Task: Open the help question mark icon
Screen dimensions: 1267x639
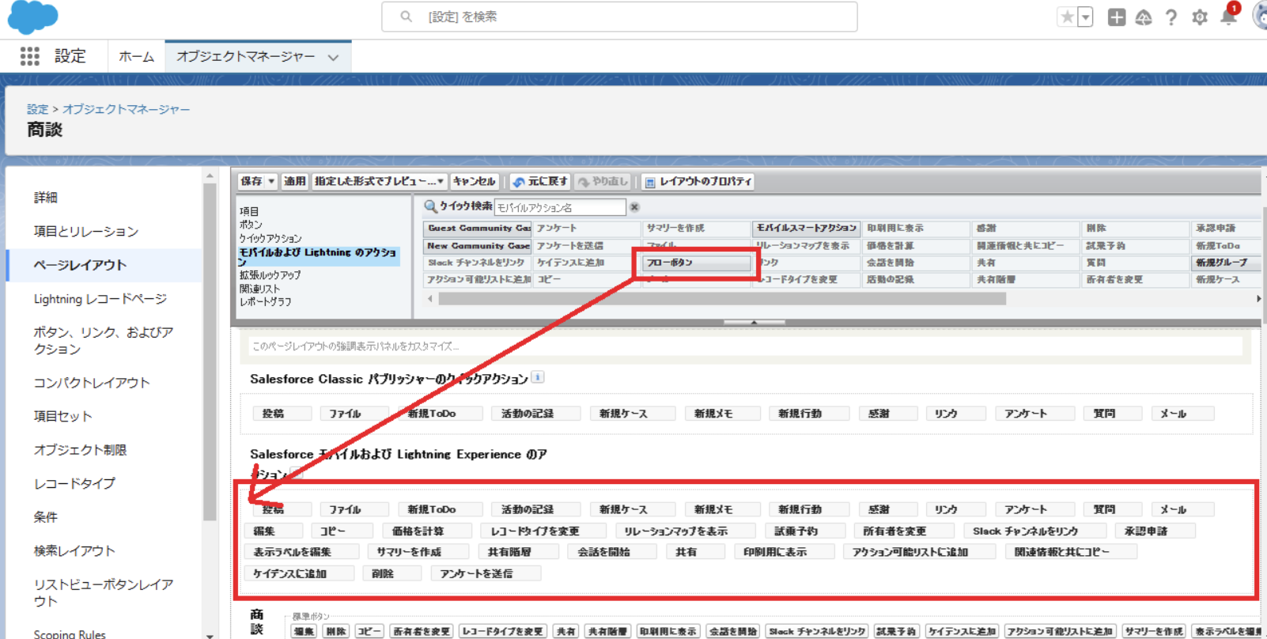Action: pyautogui.click(x=1171, y=17)
